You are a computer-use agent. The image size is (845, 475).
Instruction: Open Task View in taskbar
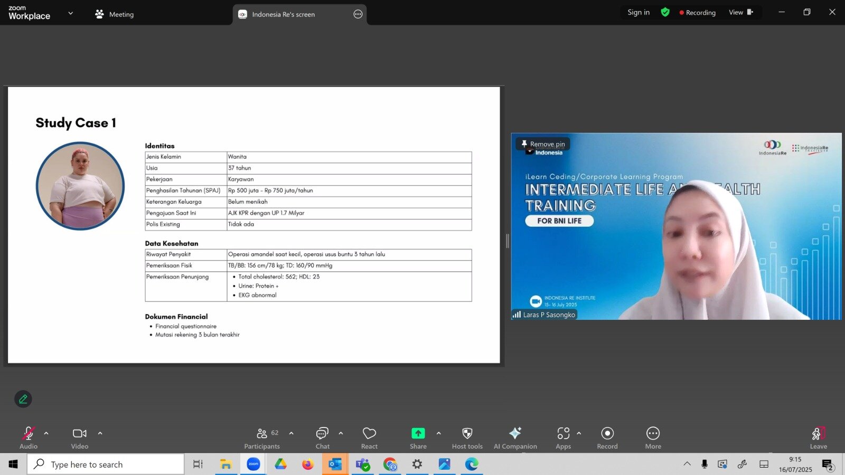click(x=198, y=464)
